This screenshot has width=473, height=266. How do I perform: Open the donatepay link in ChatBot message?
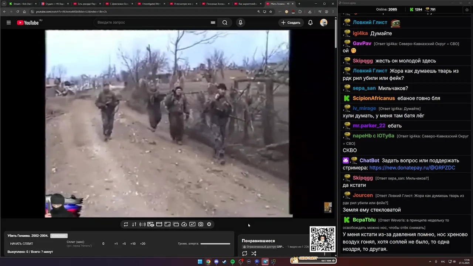412,168
